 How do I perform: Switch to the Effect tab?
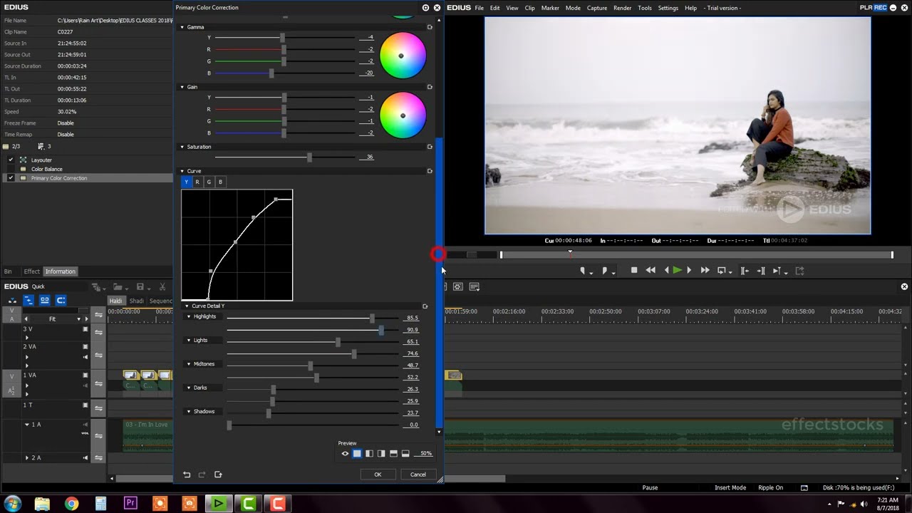coord(32,271)
